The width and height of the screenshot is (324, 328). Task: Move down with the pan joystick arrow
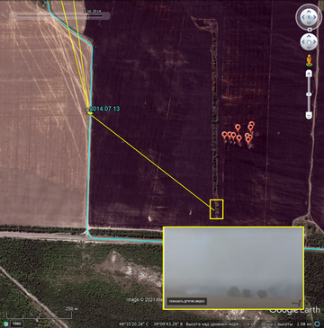[309, 47]
